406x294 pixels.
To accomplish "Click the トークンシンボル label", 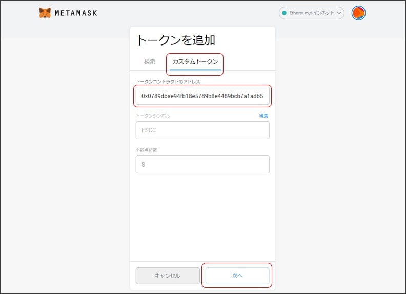I will pyautogui.click(x=153, y=116).
